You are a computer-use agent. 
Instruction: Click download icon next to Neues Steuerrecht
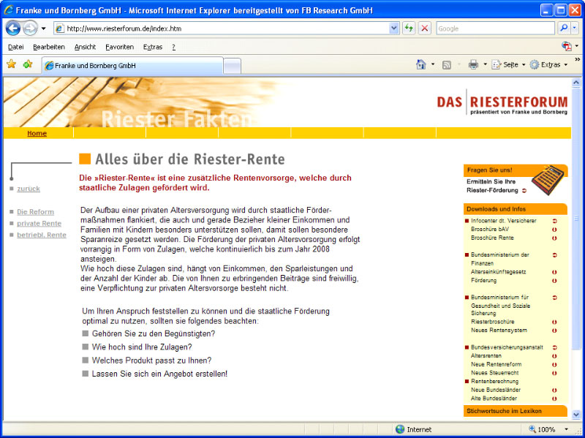pyautogui.click(x=554, y=373)
